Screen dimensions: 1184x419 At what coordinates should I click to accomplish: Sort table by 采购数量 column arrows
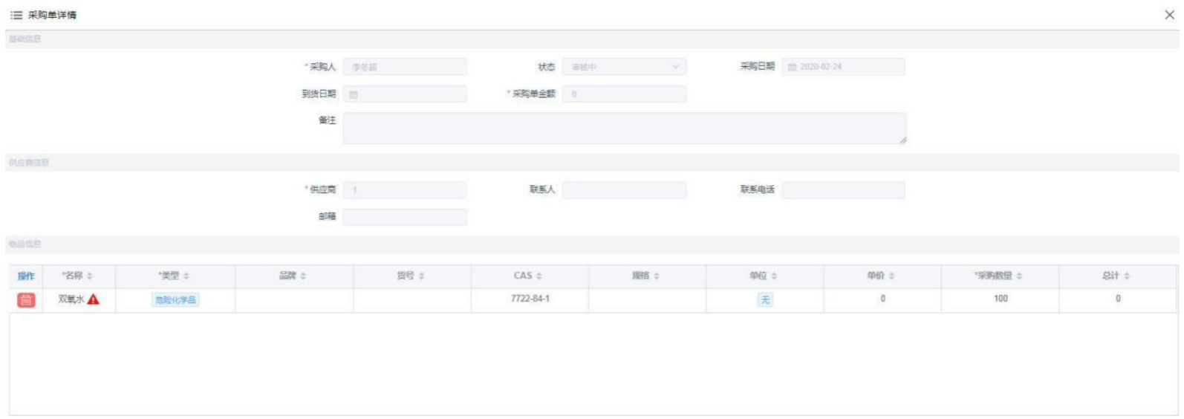1020,276
